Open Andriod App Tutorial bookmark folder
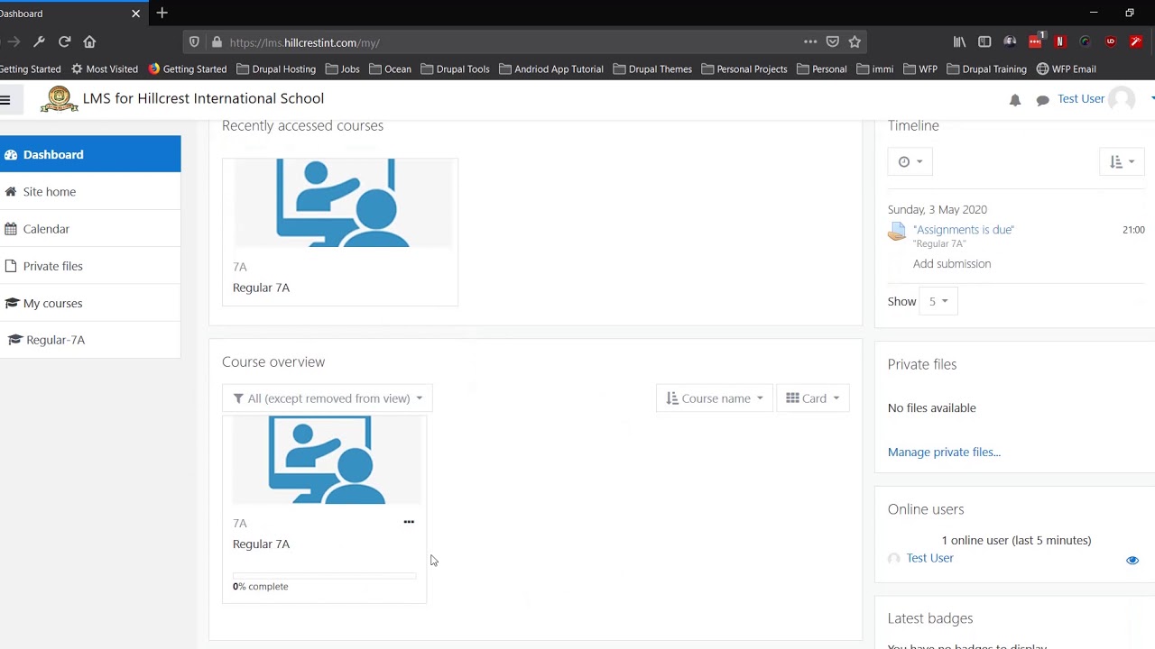 coord(551,69)
